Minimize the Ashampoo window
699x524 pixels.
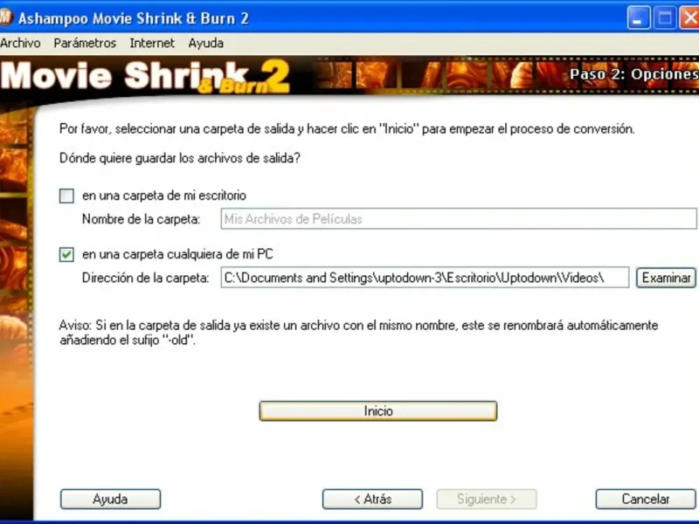639,18
